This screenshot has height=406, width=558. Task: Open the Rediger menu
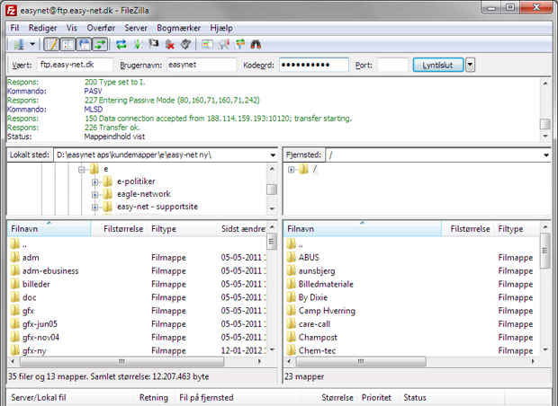pyautogui.click(x=42, y=28)
